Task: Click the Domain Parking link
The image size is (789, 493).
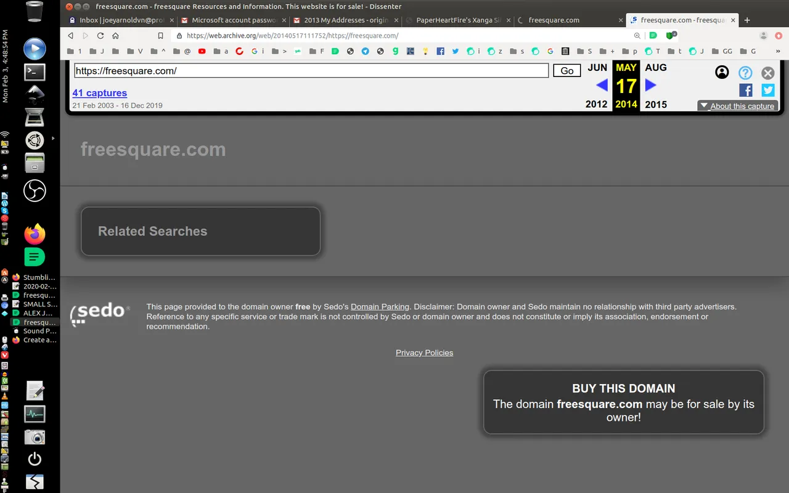Action: [380, 307]
